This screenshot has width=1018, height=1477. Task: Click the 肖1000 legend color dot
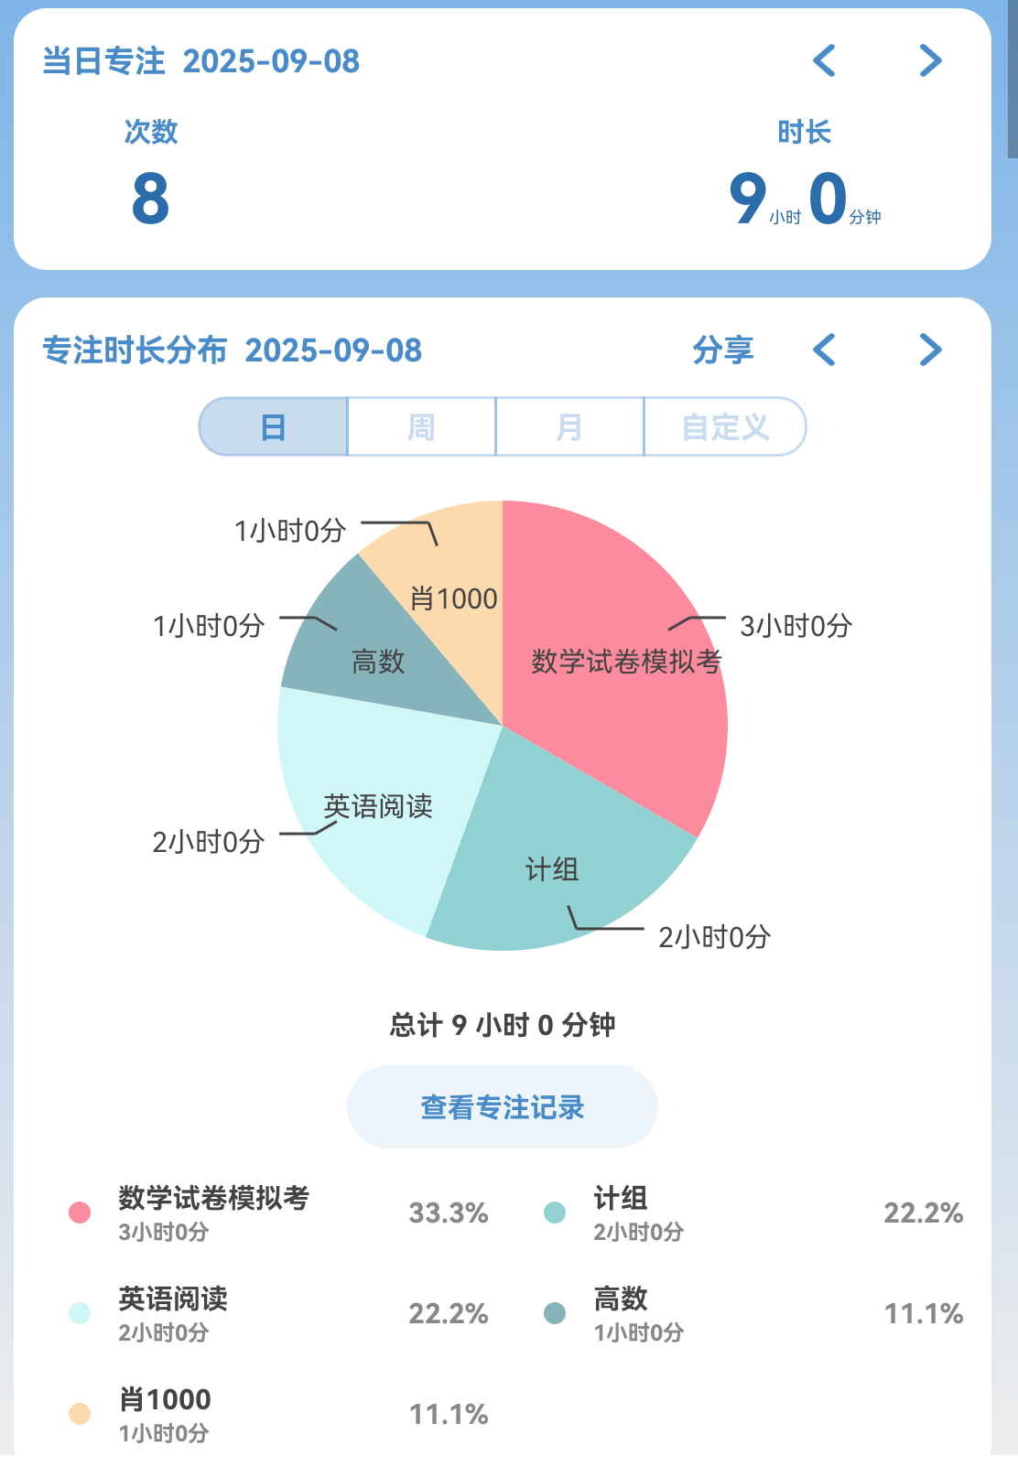pyautogui.click(x=80, y=1414)
